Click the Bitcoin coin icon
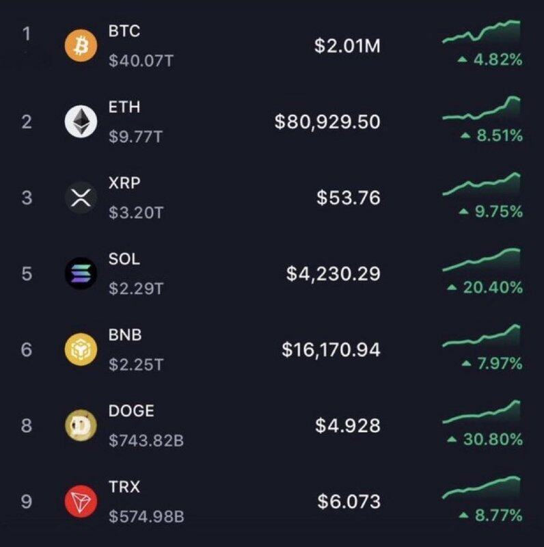 coord(81,46)
